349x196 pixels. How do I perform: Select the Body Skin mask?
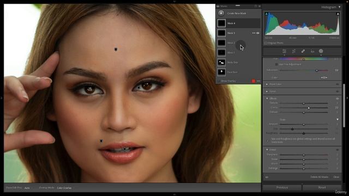pyautogui.click(x=238, y=63)
